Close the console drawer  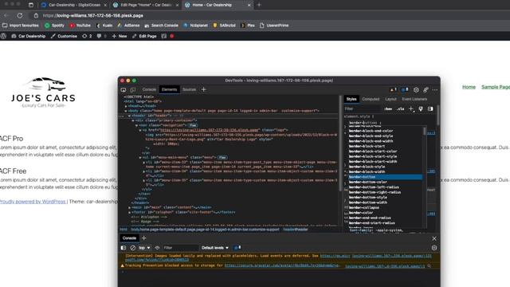click(434, 238)
